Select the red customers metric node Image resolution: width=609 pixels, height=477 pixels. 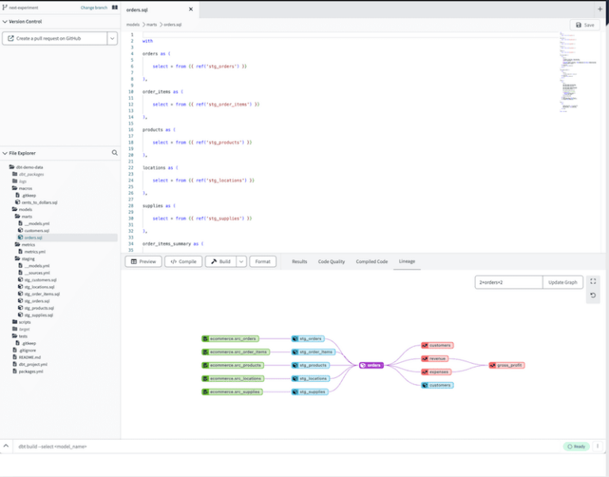coord(438,345)
